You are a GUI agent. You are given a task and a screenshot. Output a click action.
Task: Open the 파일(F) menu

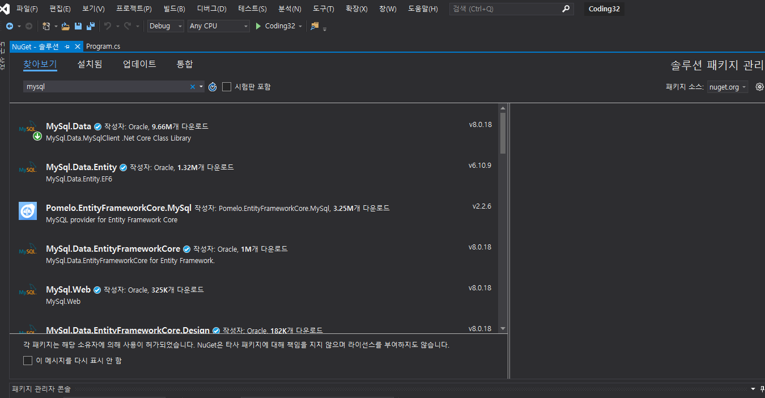click(27, 9)
